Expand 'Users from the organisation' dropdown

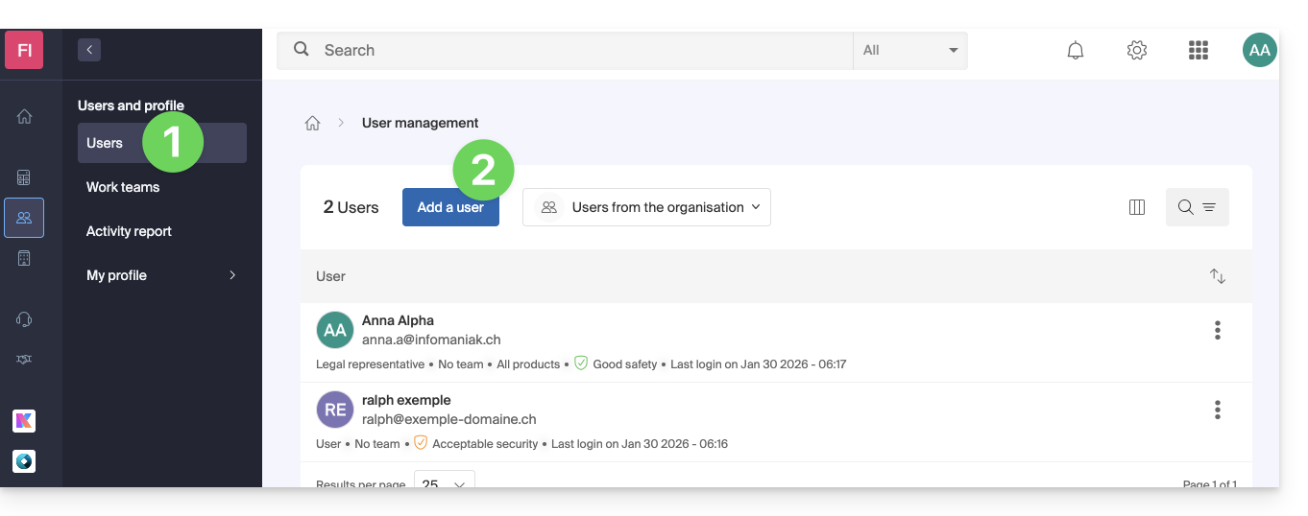click(646, 207)
